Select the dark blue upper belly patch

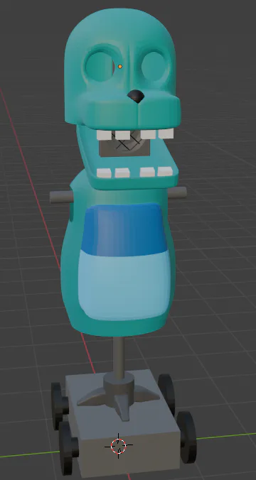124,229
